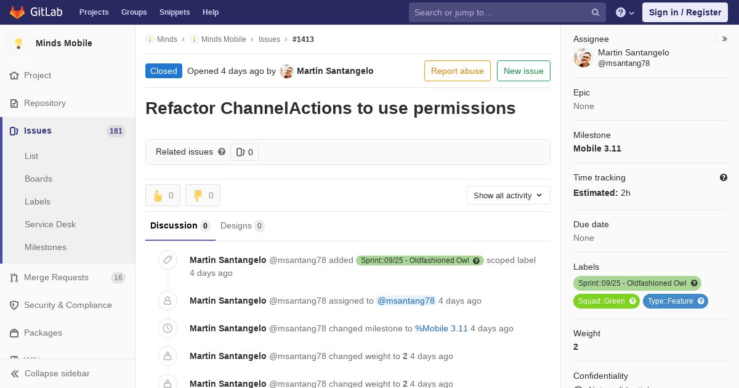Open the Snippets page

[x=174, y=12]
